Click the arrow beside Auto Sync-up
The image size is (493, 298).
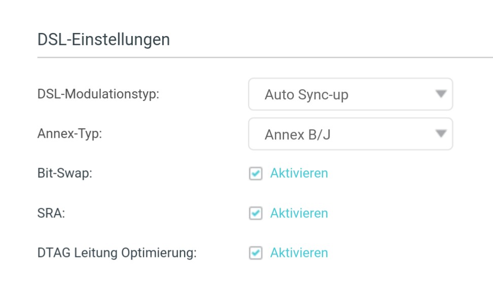click(441, 94)
